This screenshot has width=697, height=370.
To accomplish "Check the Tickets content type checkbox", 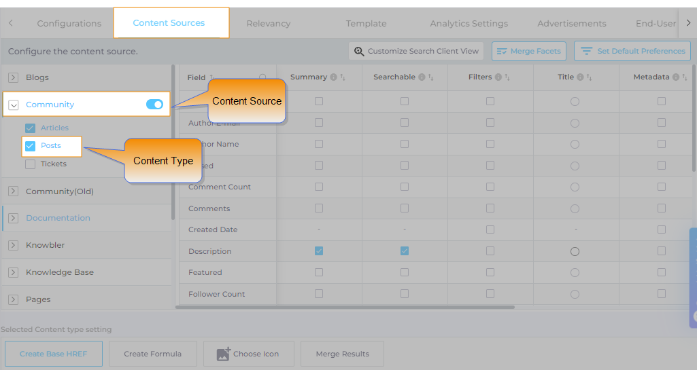I will [30, 164].
